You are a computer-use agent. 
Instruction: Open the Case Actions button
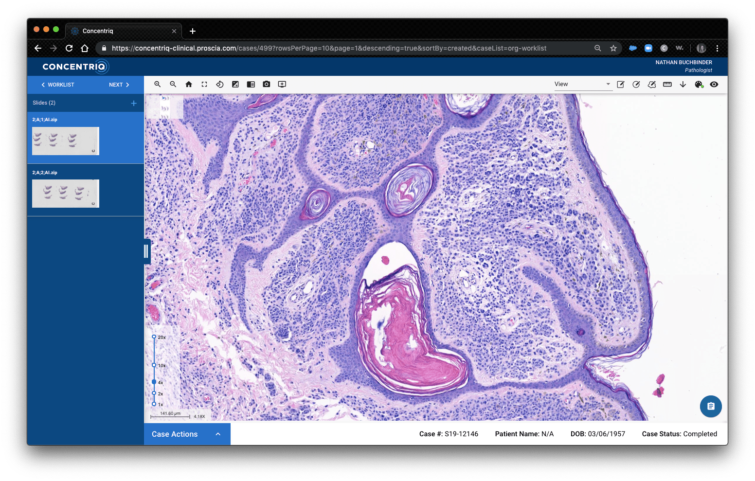175,434
